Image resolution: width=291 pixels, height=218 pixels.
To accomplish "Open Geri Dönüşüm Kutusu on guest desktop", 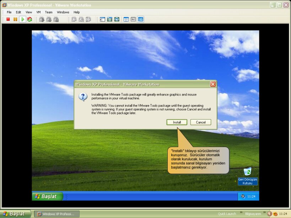I will click(248, 176).
